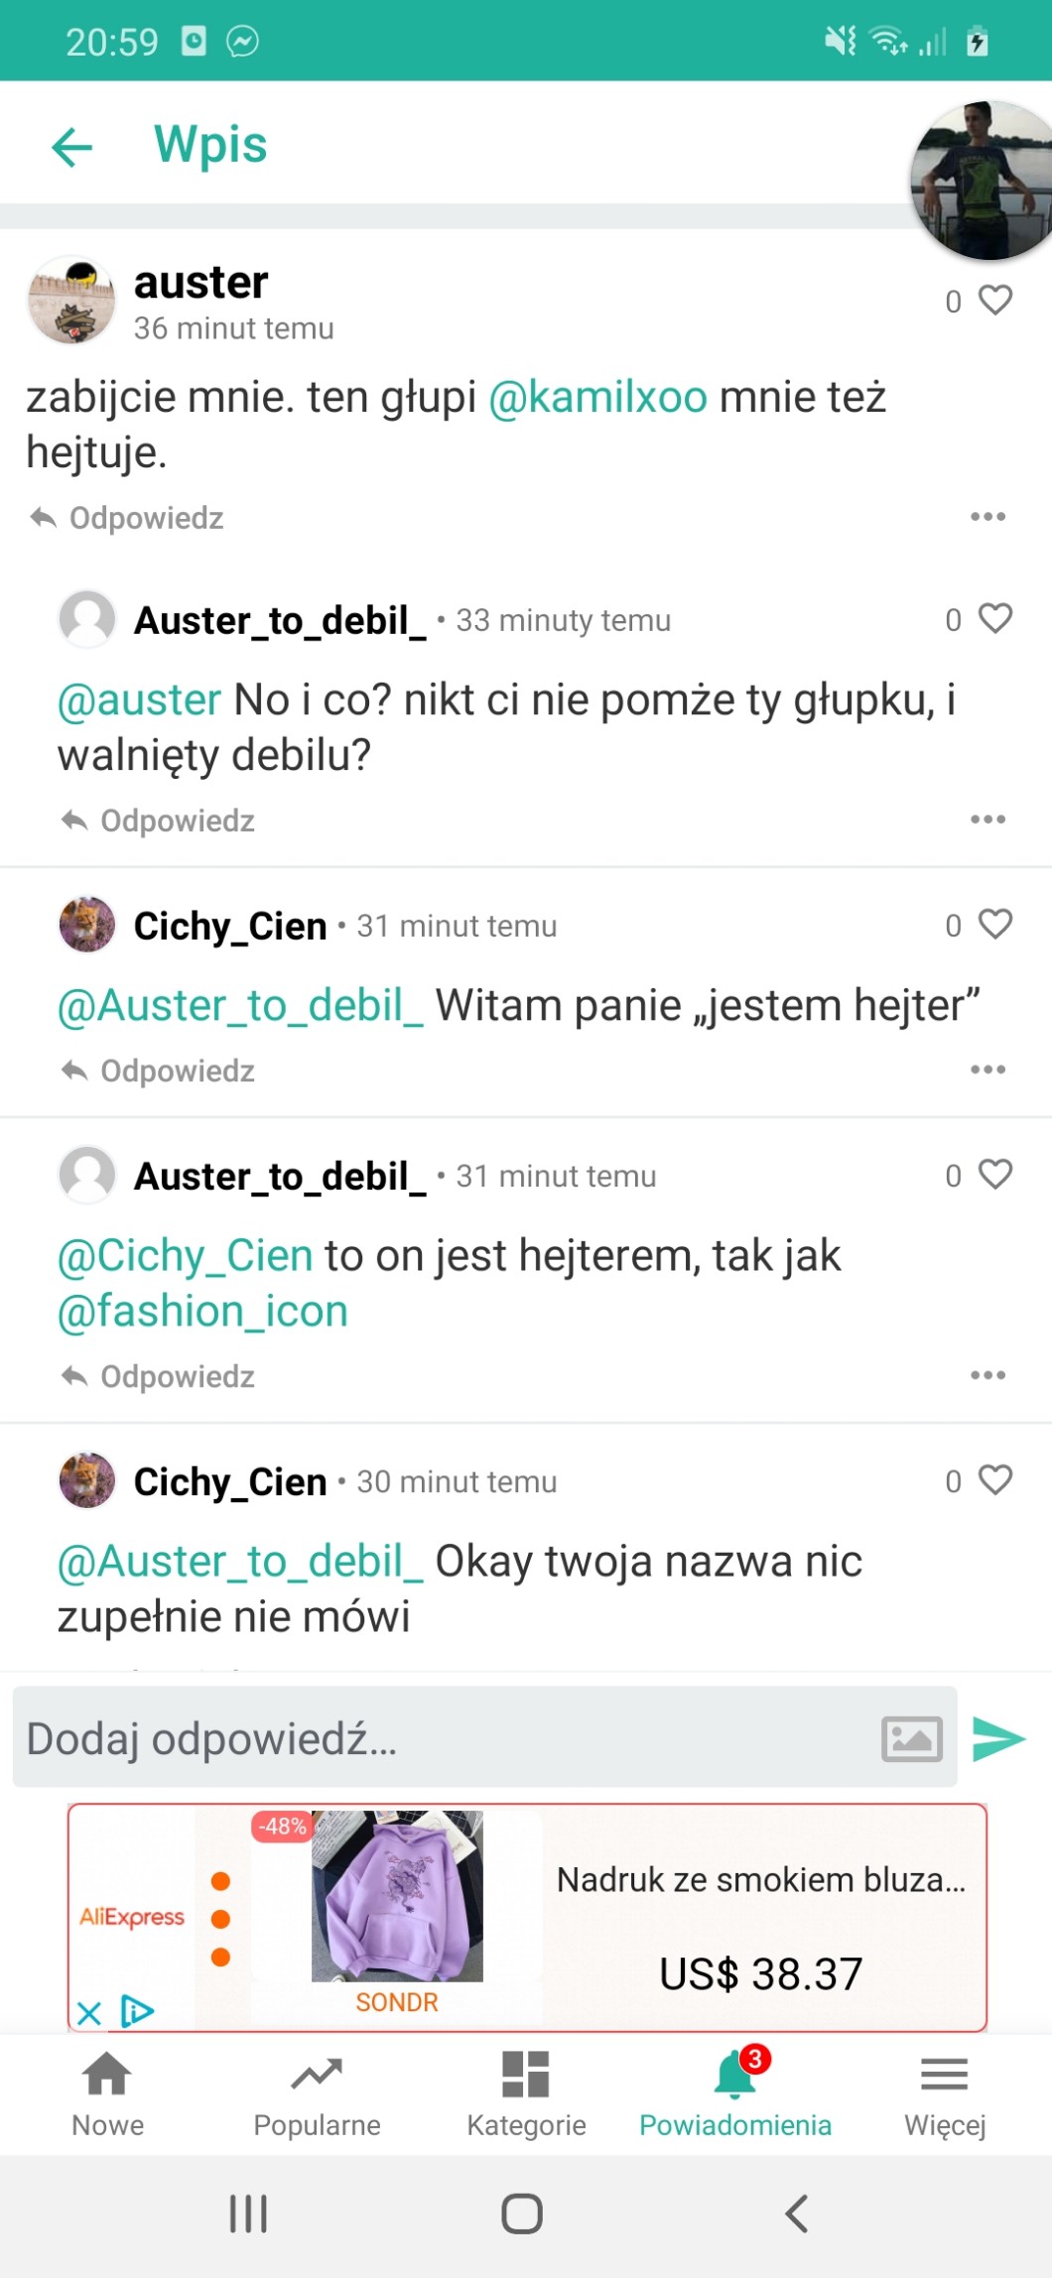
Task: Open the floating profile photo bubble
Action: [x=983, y=181]
